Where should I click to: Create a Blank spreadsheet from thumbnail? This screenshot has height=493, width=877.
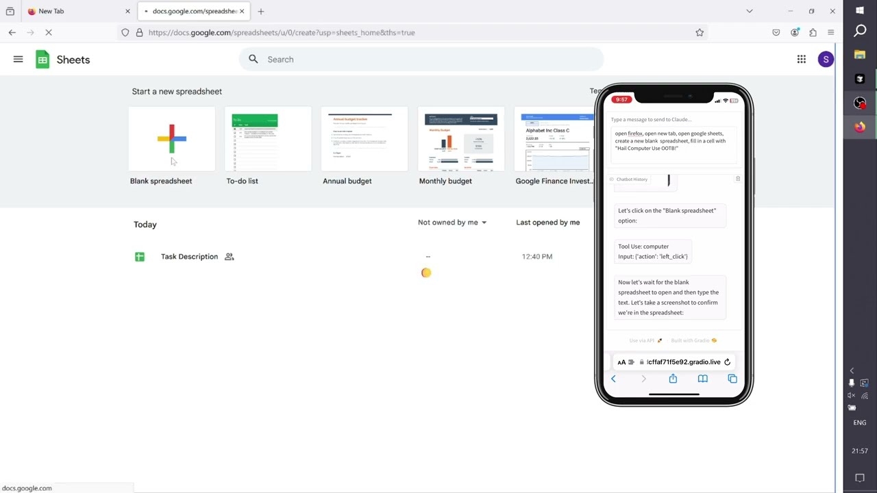[x=172, y=139]
